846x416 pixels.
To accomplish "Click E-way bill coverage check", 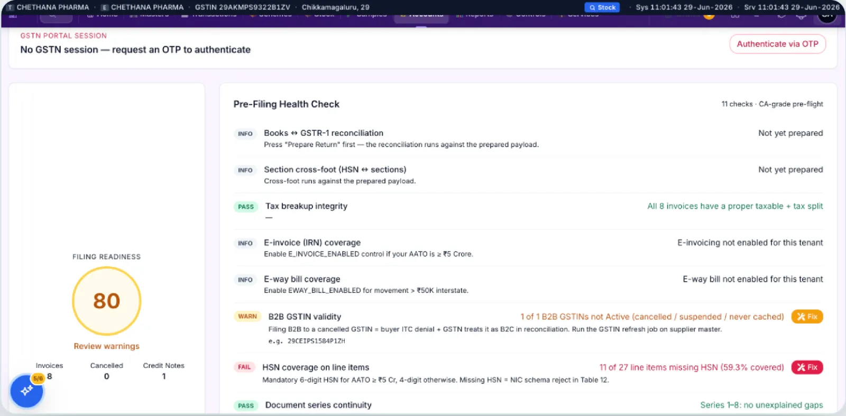I will (x=302, y=279).
